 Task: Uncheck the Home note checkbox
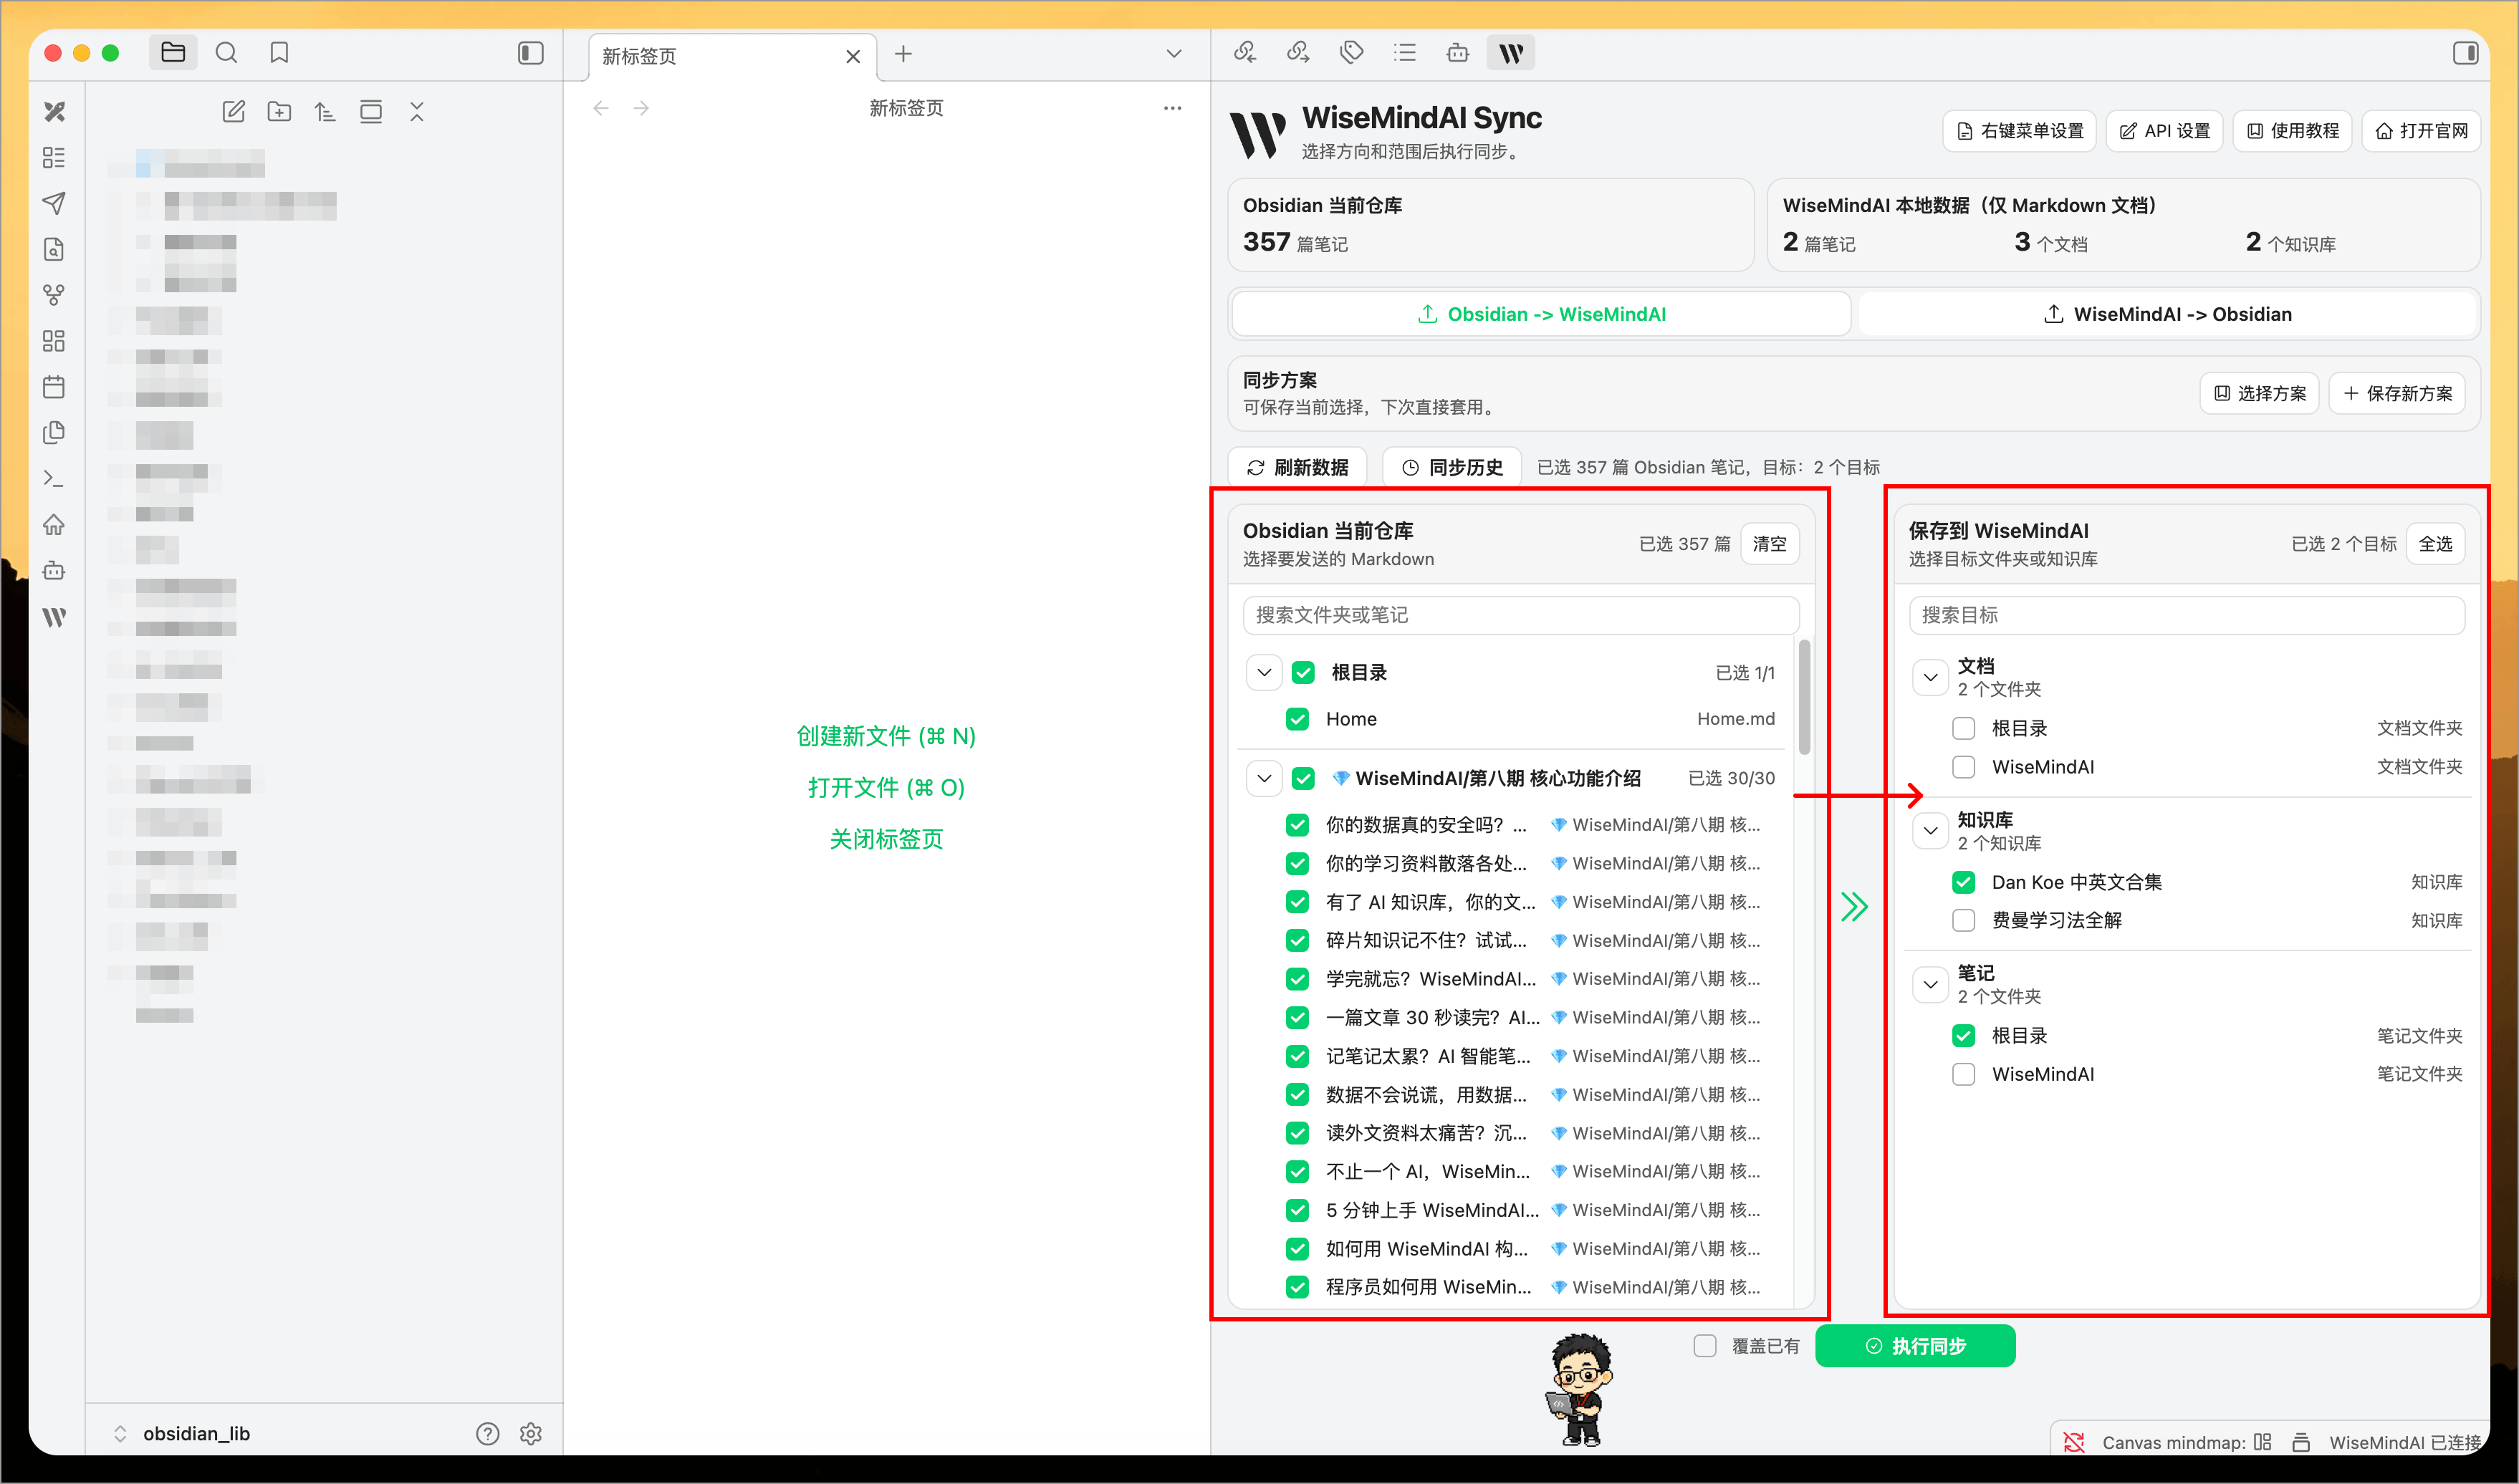(x=1298, y=719)
